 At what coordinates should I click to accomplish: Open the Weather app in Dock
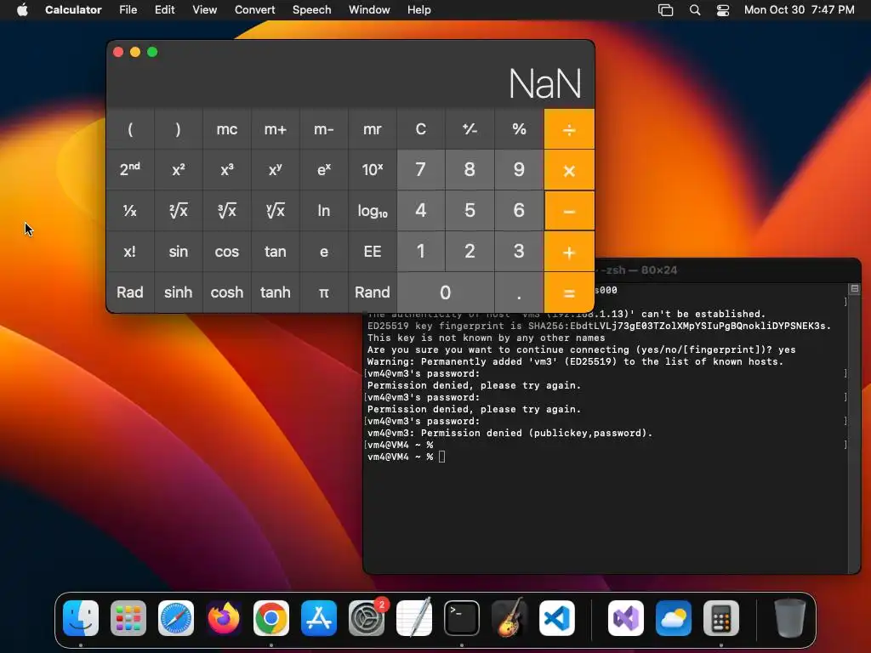[674, 617]
